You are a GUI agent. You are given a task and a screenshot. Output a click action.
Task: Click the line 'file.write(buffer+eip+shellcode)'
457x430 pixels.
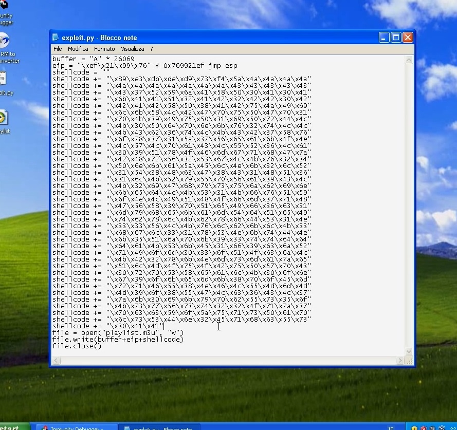click(118, 340)
